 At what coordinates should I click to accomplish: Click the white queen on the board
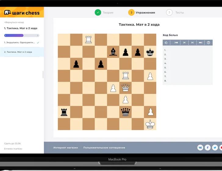pyautogui.click(x=125, y=88)
